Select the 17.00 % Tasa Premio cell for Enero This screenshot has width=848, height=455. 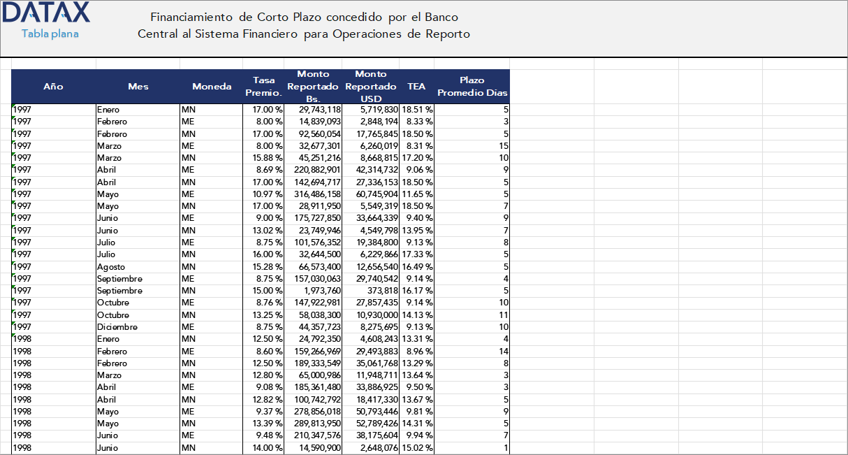pos(269,109)
